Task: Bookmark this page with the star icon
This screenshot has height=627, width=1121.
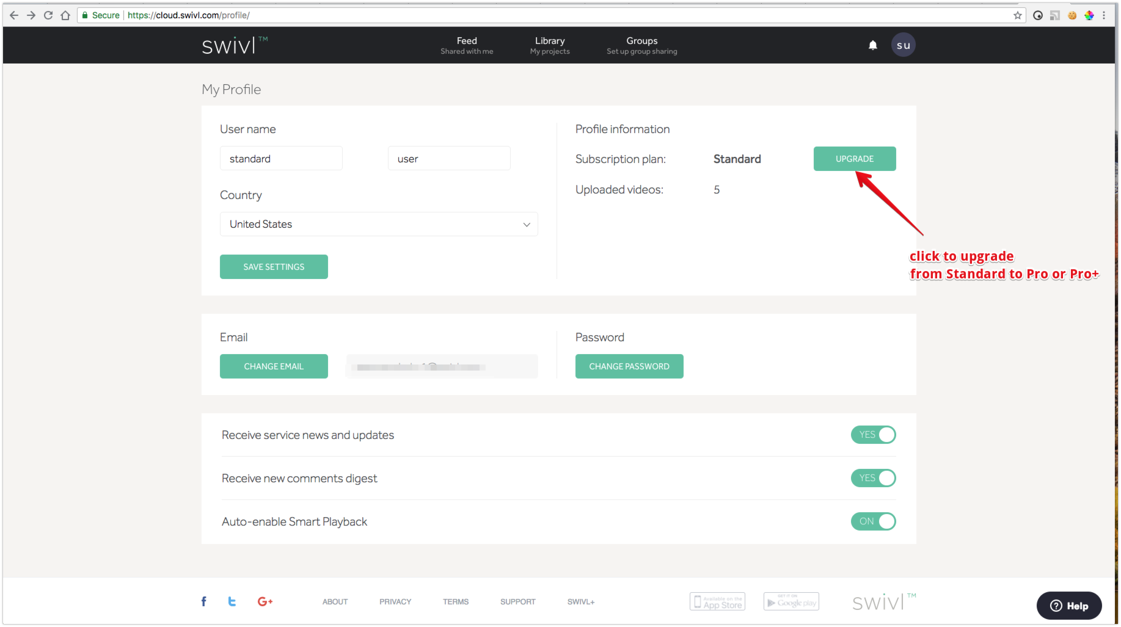Action: click(1017, 15)
